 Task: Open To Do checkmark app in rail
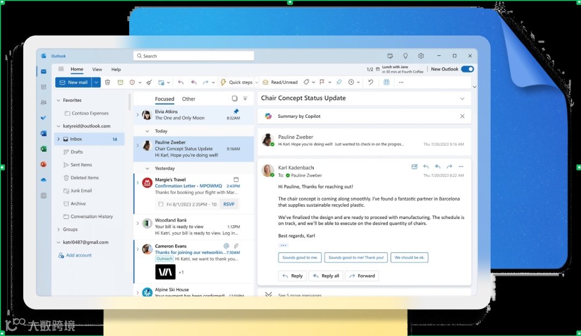(x=44, y=118)
